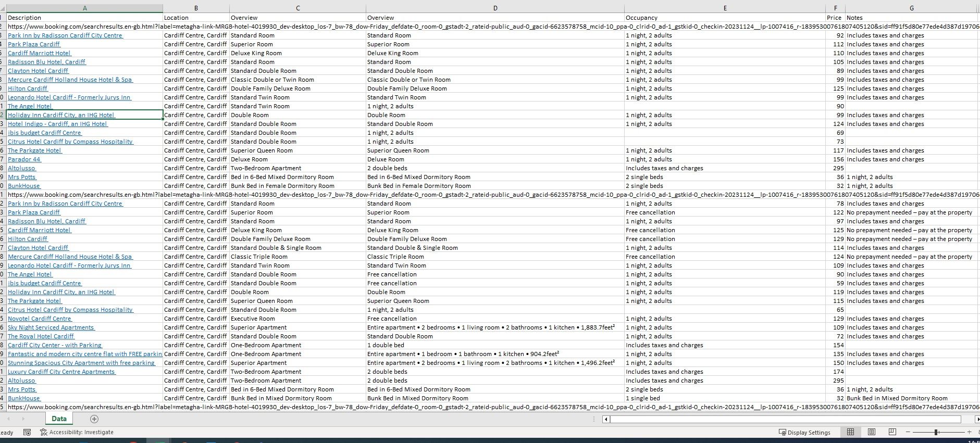The width and height of the screenshot is (980, 443).
Task: Move the zoom slider handle
Action: coord(936,432)
